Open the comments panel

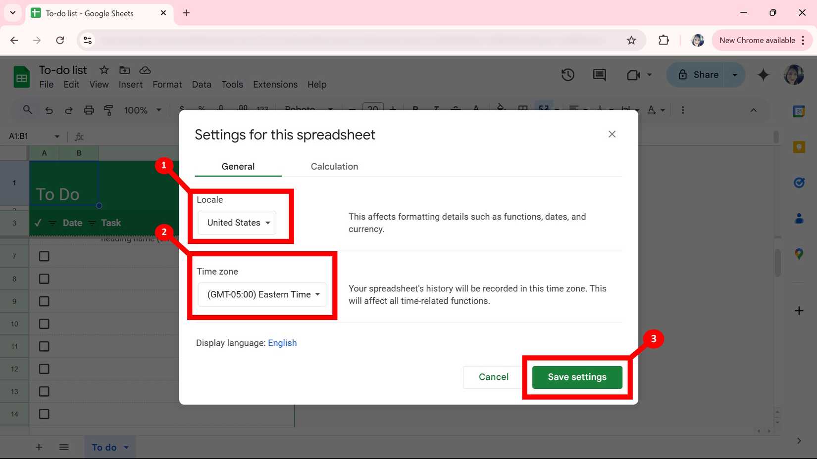click(599, 75)
